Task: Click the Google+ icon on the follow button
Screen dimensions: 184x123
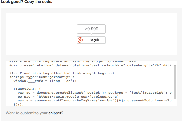Action: [81, 40]
